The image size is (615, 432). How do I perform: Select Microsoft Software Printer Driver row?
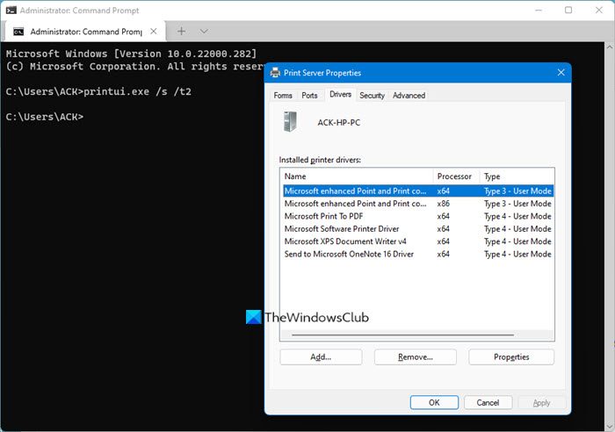pos(418,228)
